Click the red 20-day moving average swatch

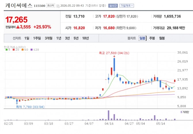point(14,50)
